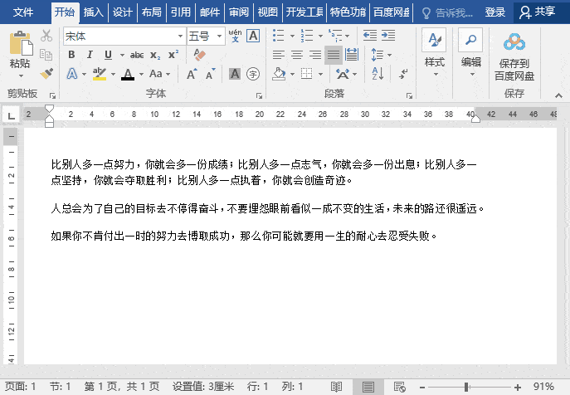Increase paragraph indent
570x395 pixels.
point(387,36)
